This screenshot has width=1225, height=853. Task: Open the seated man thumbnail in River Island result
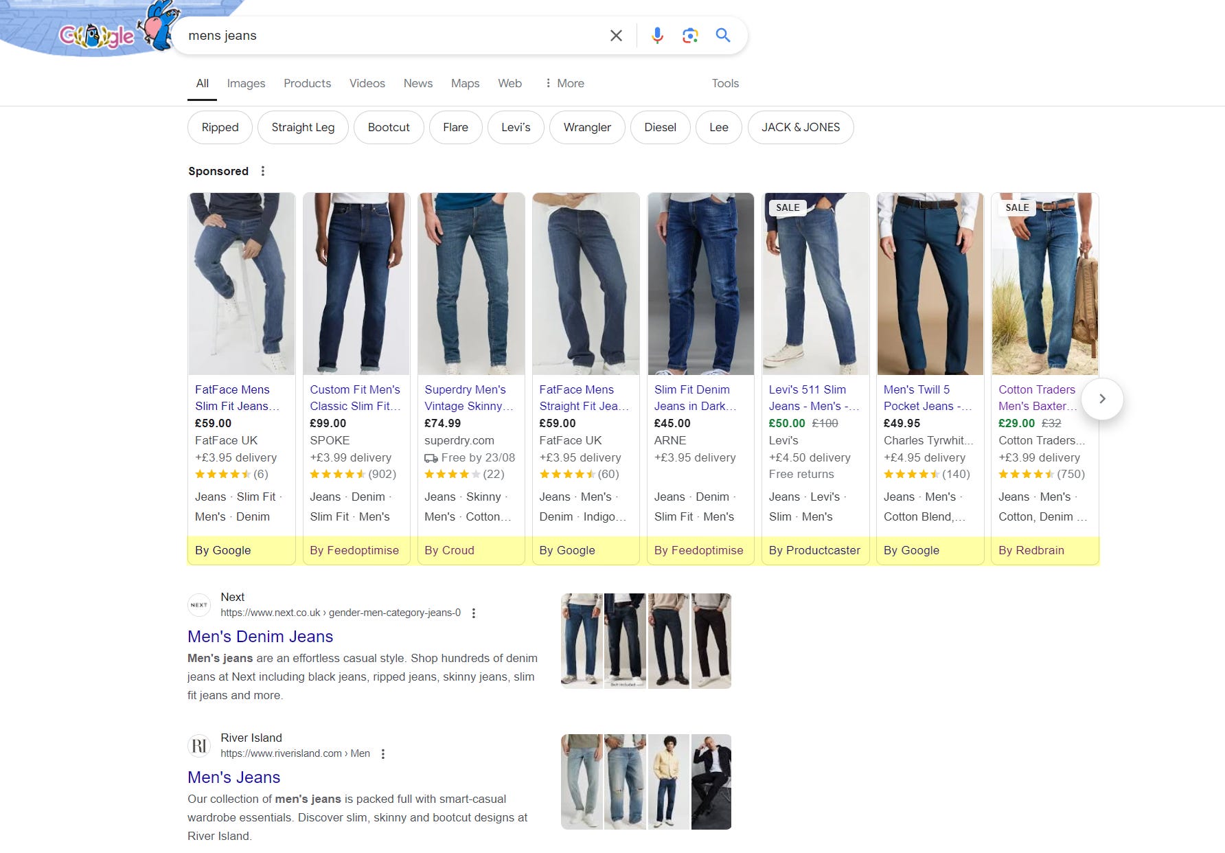click(x=711, y=782)
